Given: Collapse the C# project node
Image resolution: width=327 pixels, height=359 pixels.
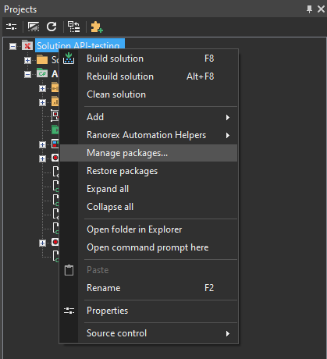Looking at the screenshot, I should pos(27,74).
